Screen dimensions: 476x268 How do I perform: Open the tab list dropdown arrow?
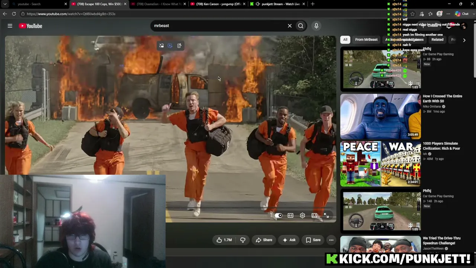click(5, 4)
